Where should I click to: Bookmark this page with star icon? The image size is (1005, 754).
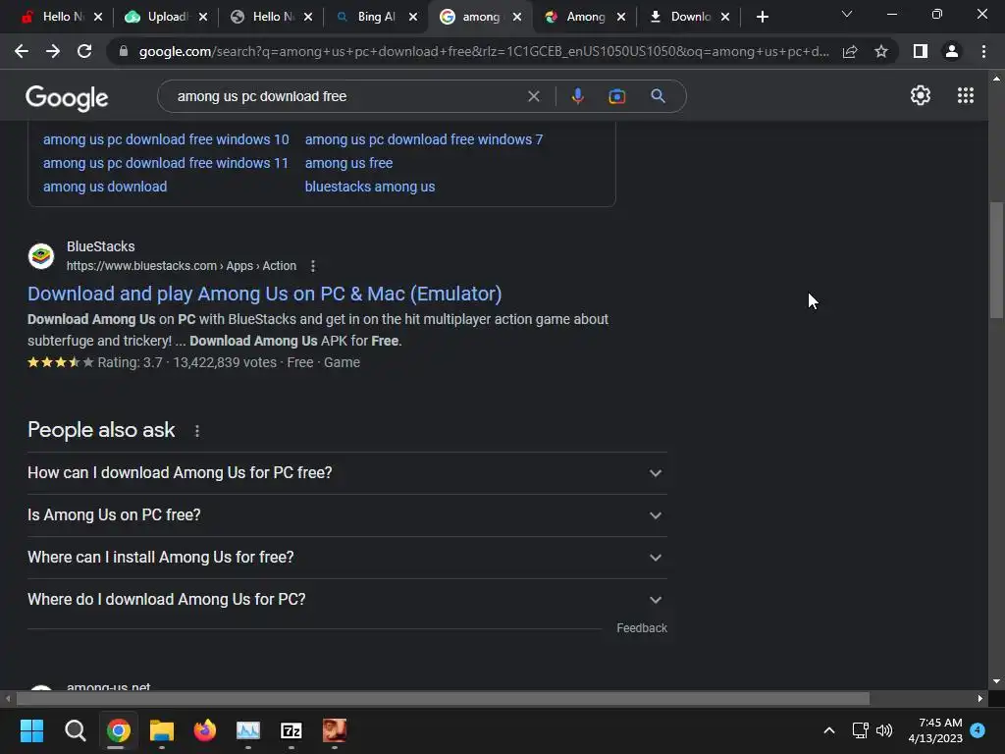pos(881,51)
